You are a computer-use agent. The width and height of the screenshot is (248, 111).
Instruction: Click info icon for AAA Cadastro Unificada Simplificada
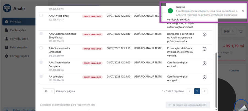pyautogui.click(x=204, y=35)
